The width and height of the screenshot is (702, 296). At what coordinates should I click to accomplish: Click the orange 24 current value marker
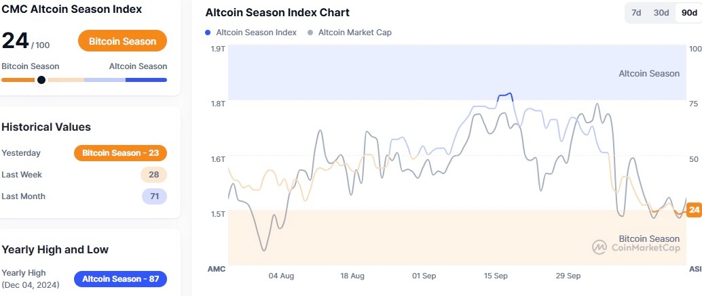(694, 210)
